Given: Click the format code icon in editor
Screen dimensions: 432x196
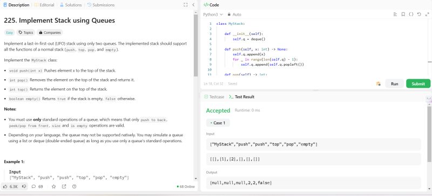Looking at the screenshot, I should coord(395,15).
